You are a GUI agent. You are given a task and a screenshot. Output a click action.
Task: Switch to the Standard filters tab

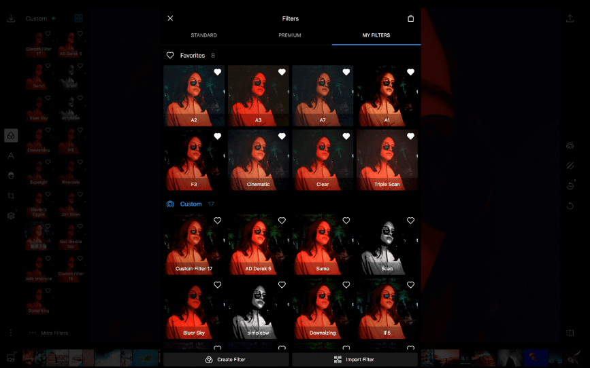point(203,35)
